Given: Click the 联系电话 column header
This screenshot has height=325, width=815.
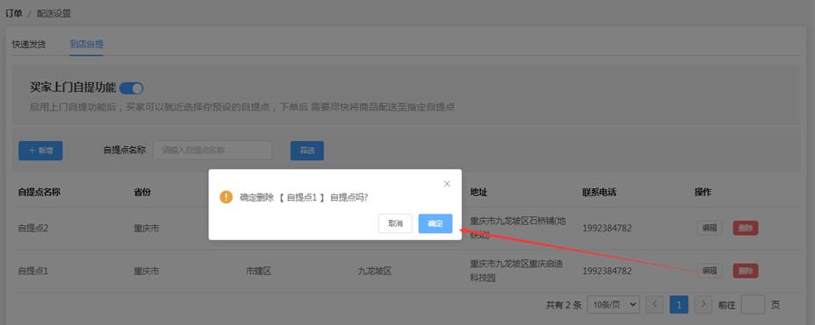Looking at the screenshot, I should point(599,192).
